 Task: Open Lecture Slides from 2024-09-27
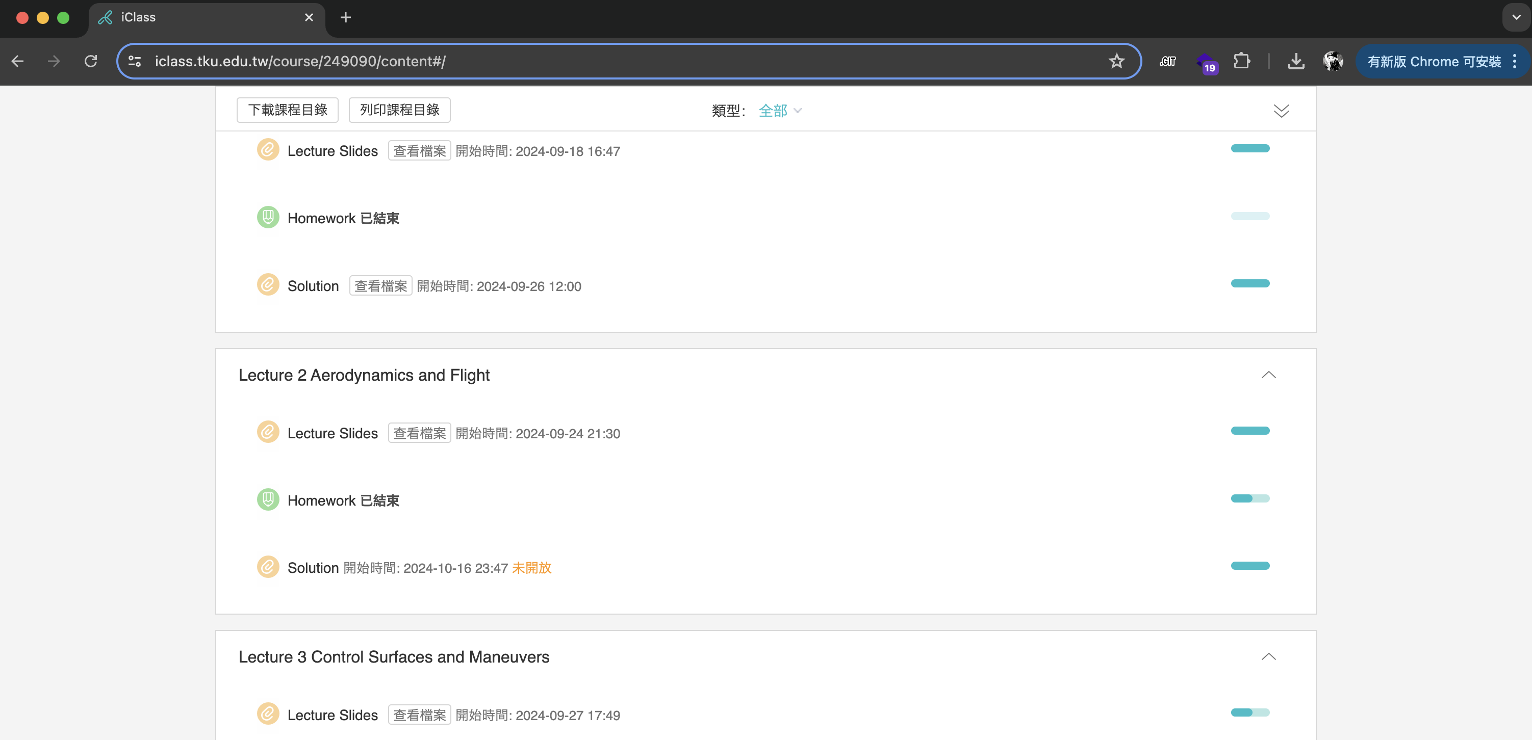click(333, 715)
